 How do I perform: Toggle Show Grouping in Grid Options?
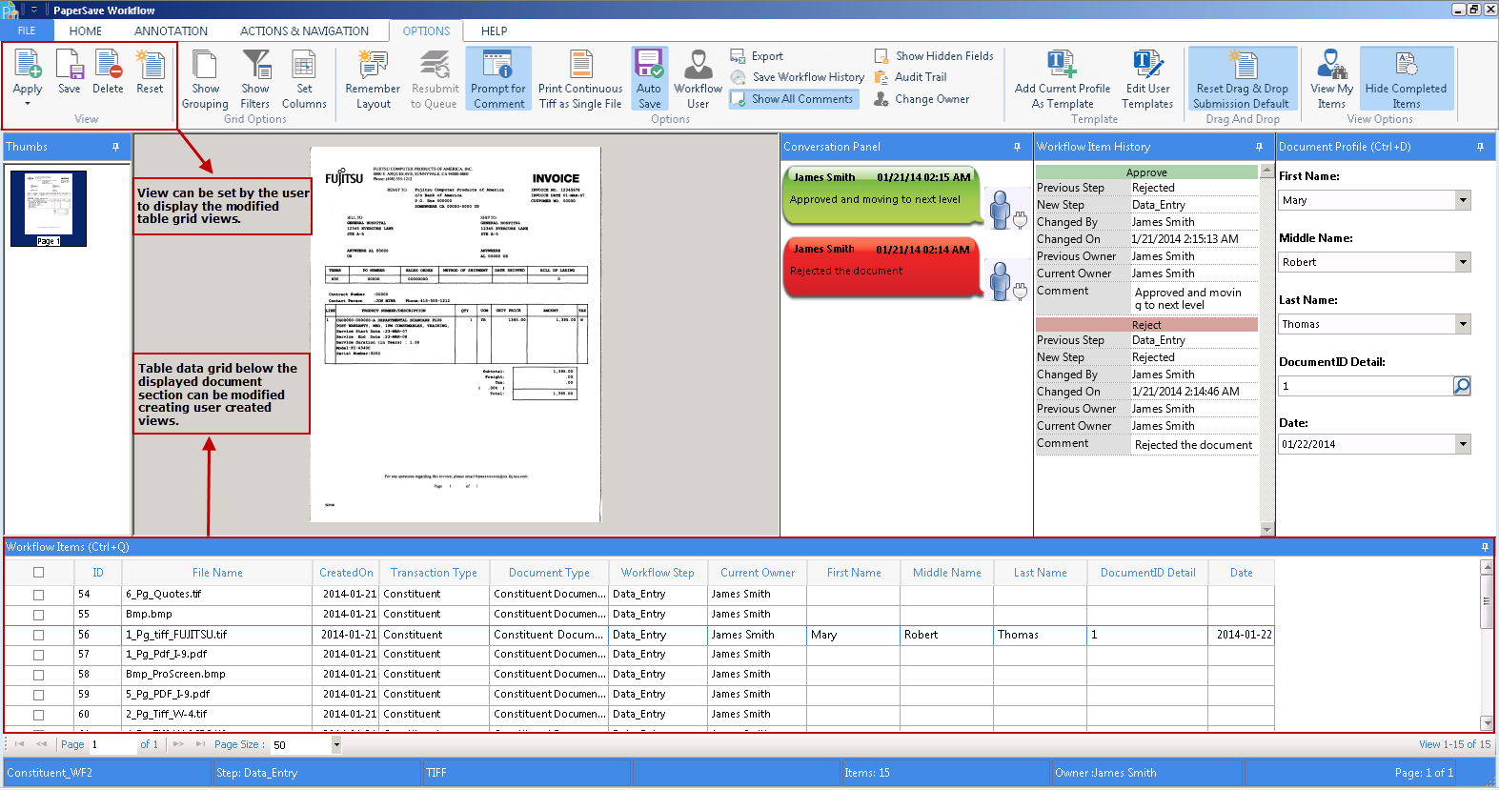[x=205, y=79]
